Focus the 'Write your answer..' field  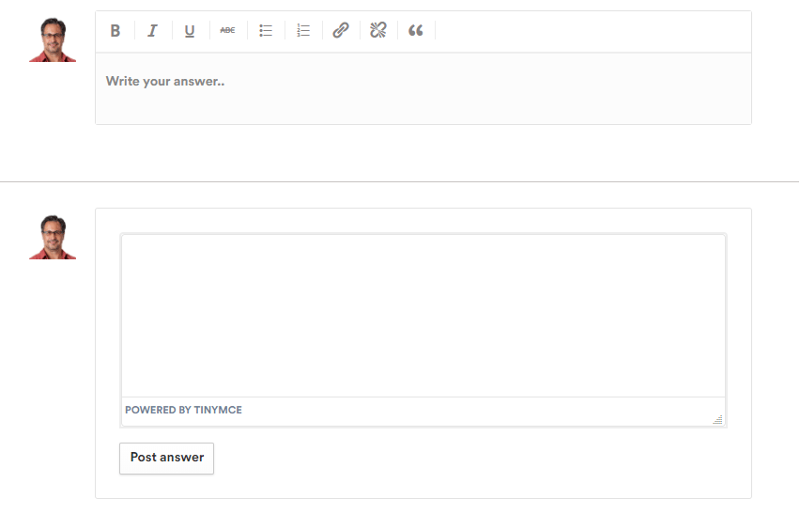click(423, 88)
